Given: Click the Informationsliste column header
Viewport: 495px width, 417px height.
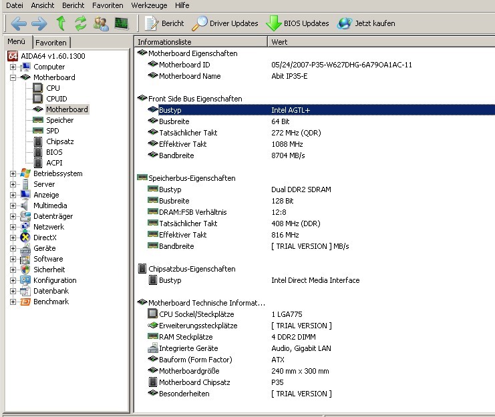Looking at the screenshot, I should pyautogui.click(x=201, y=41).
